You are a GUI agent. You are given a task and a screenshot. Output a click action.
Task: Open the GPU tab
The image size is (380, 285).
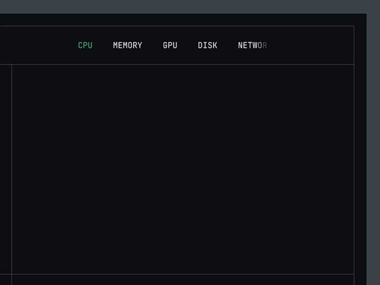pos(170,46)
